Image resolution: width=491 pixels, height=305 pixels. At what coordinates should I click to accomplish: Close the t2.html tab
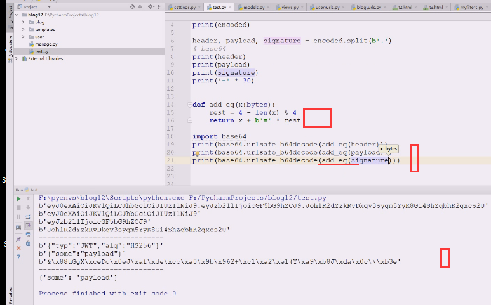[415, 7]
